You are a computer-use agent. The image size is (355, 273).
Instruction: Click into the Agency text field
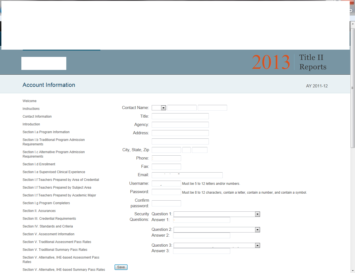(x=180, y=125)
